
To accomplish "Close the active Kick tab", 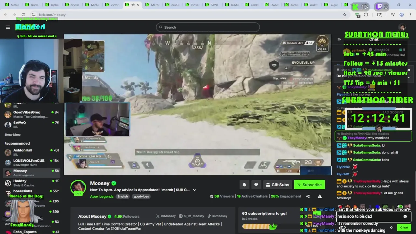I will [138, 5].
